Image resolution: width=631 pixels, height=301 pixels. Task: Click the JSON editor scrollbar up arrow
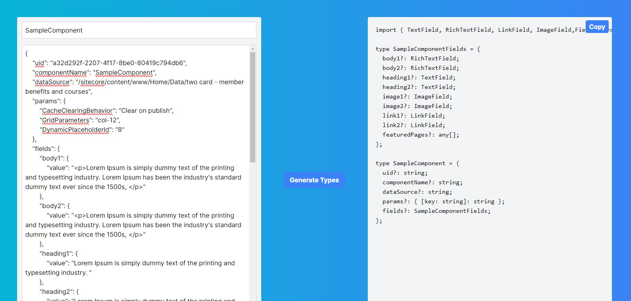252,48
